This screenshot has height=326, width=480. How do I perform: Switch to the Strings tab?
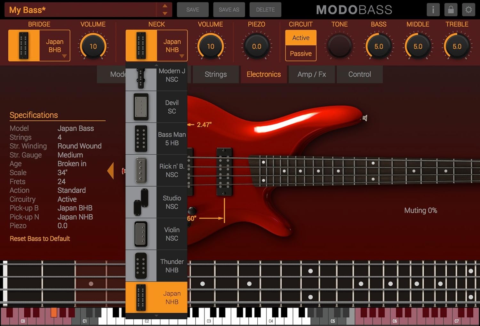click(215, 74)
